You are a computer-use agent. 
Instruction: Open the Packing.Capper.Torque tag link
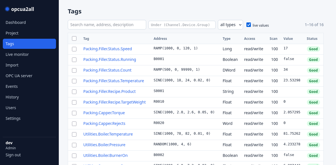(104, 113)
